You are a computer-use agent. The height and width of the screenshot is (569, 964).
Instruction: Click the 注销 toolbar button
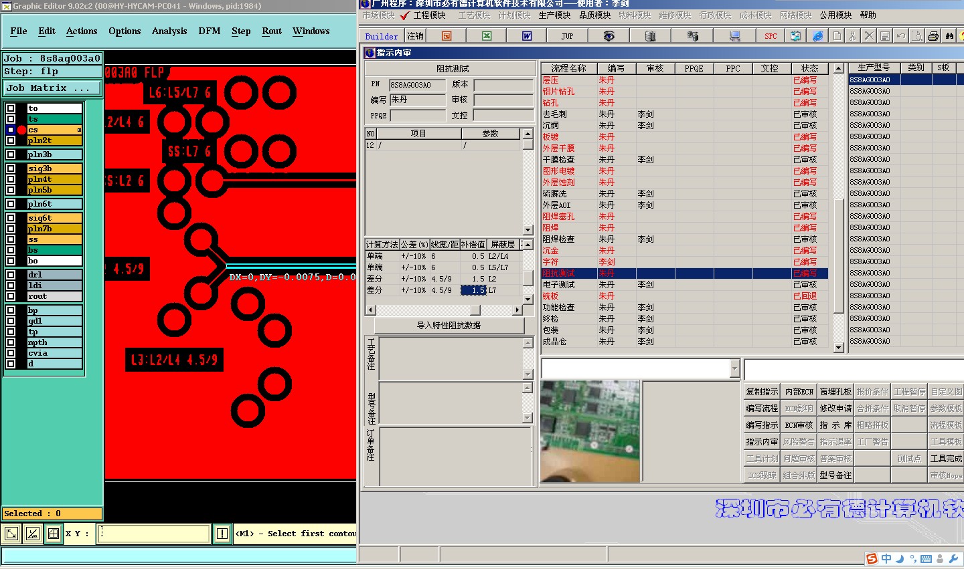tap(416, 36)
